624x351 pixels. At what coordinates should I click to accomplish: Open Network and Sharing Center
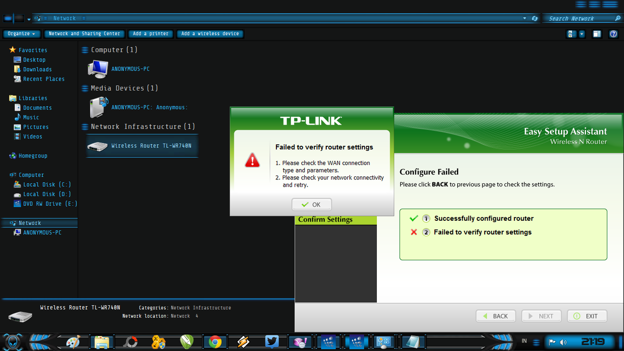click(84, 34)
